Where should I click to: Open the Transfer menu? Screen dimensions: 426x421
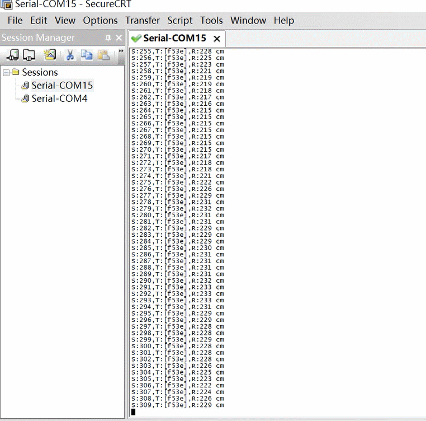pos(143,20)
